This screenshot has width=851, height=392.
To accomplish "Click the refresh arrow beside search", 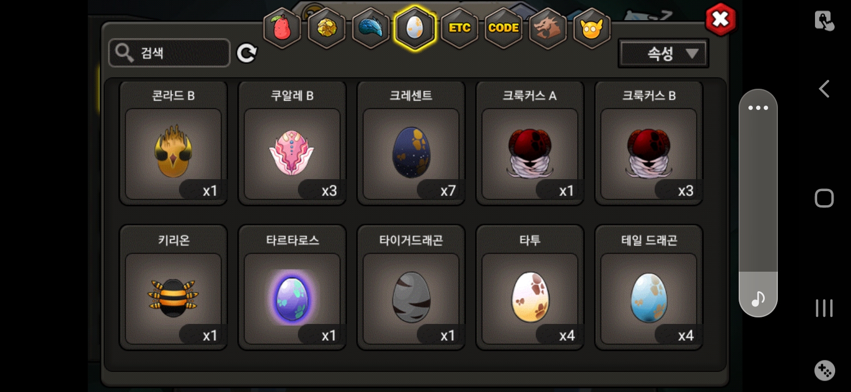I will click(247, 53).
